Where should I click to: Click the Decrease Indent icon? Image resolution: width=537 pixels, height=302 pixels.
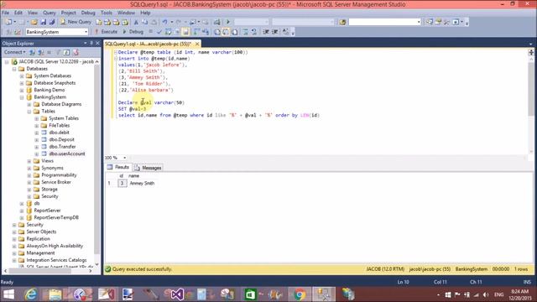pyautogui.click(x=266, y=32)
